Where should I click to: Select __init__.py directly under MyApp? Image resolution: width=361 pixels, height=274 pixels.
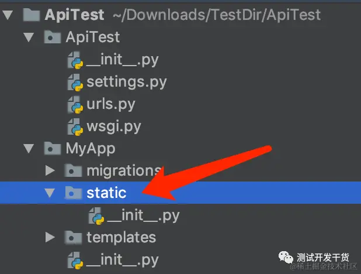pyautogui.click(x=122, y=260)
